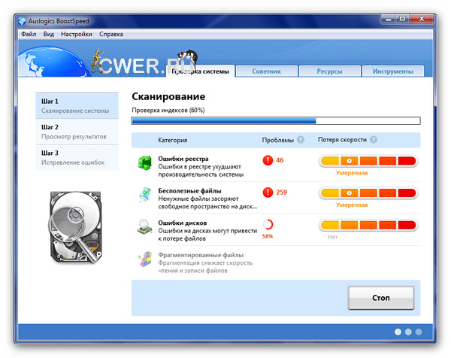
Task: Click the Ошибки реестра category title
Action: (183, 159)
